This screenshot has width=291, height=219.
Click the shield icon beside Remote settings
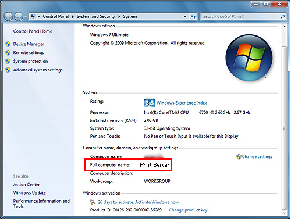click(x=8, y=53)
